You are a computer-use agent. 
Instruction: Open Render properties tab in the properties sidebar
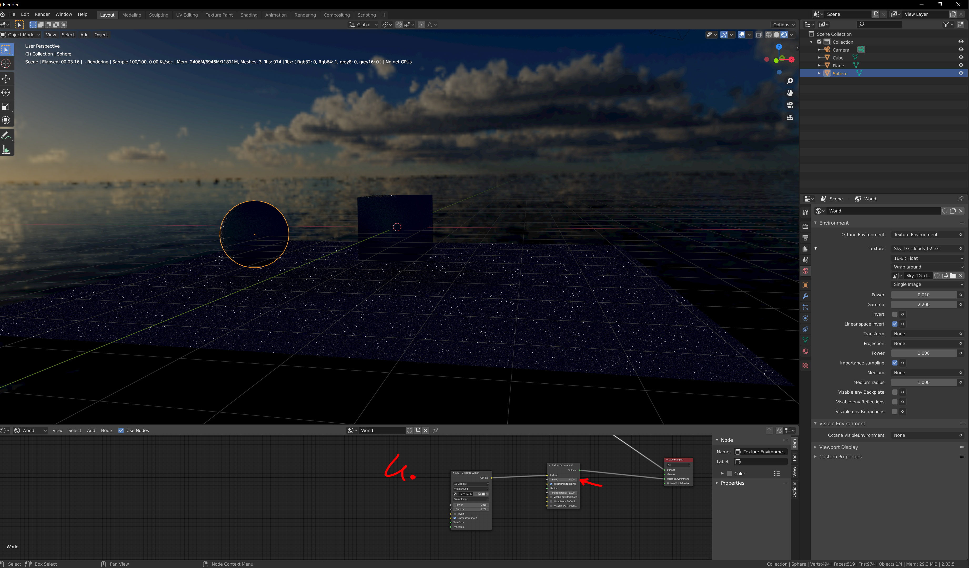pos(805,226)
